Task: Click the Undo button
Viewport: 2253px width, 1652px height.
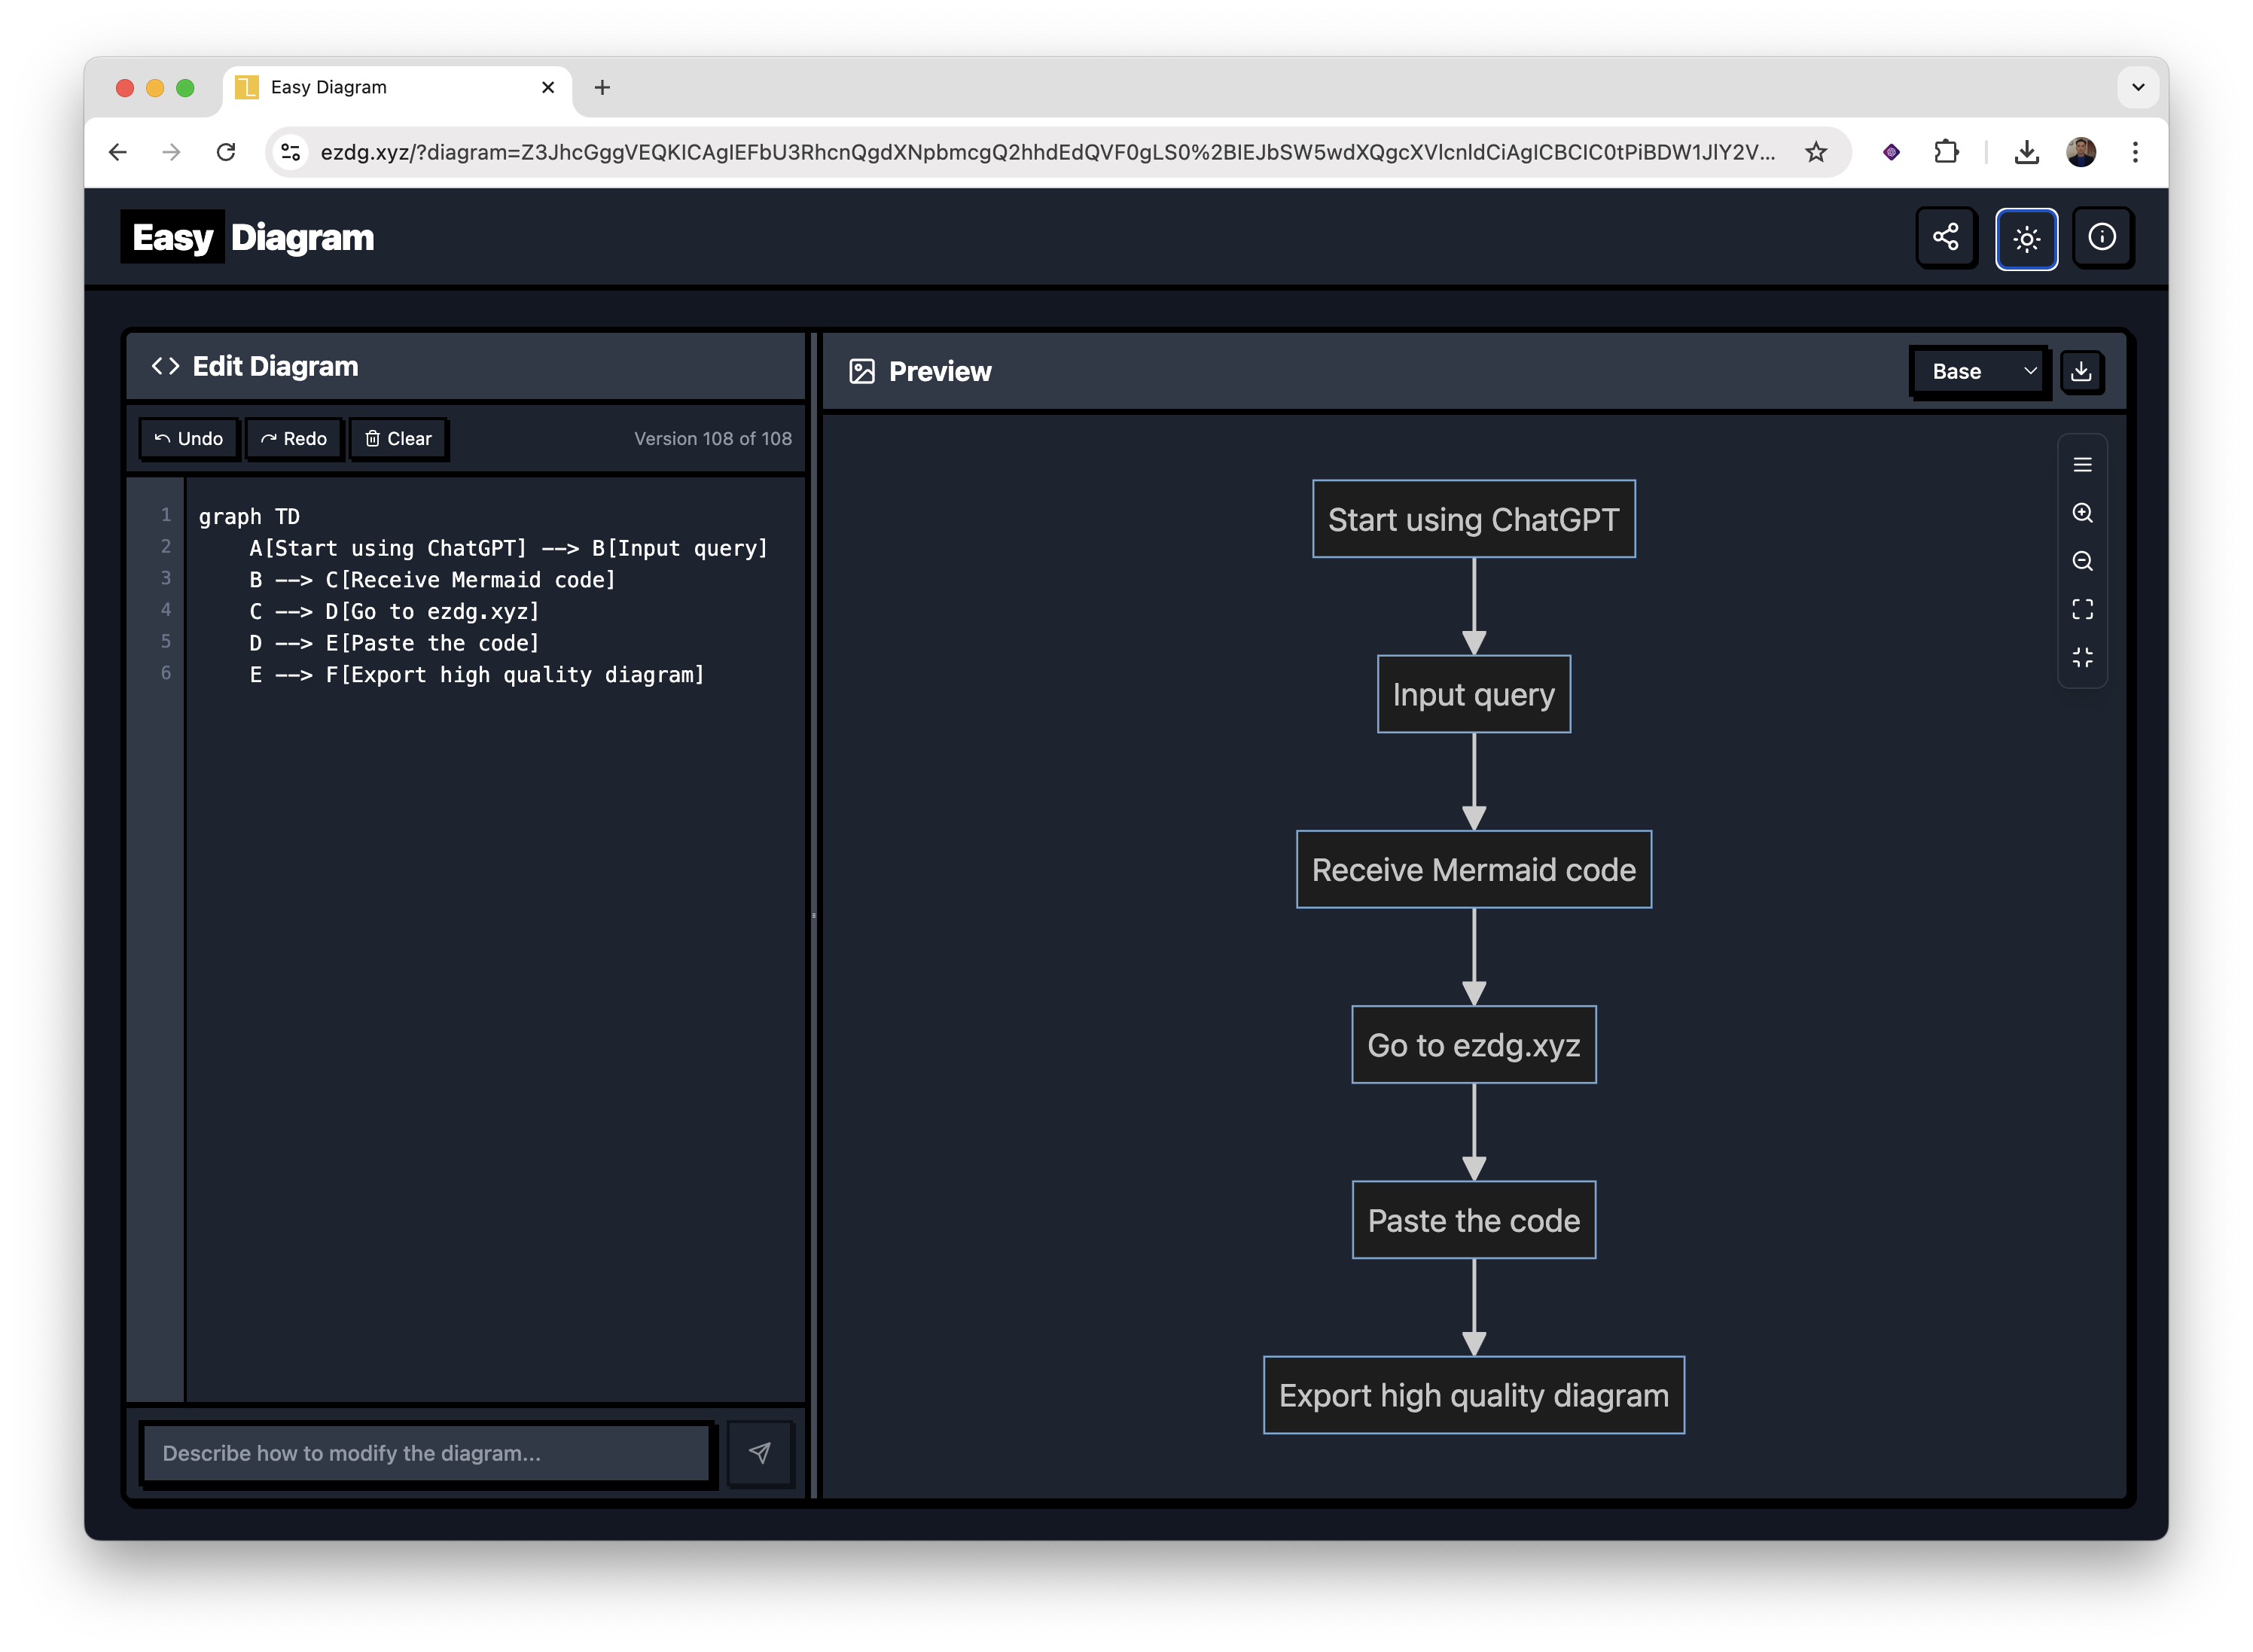Action: 188,438
